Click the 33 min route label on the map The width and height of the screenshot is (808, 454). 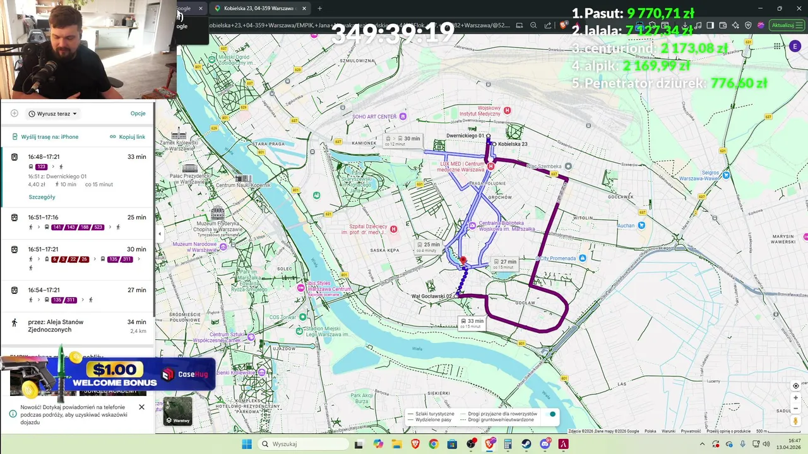click(472, 323)
